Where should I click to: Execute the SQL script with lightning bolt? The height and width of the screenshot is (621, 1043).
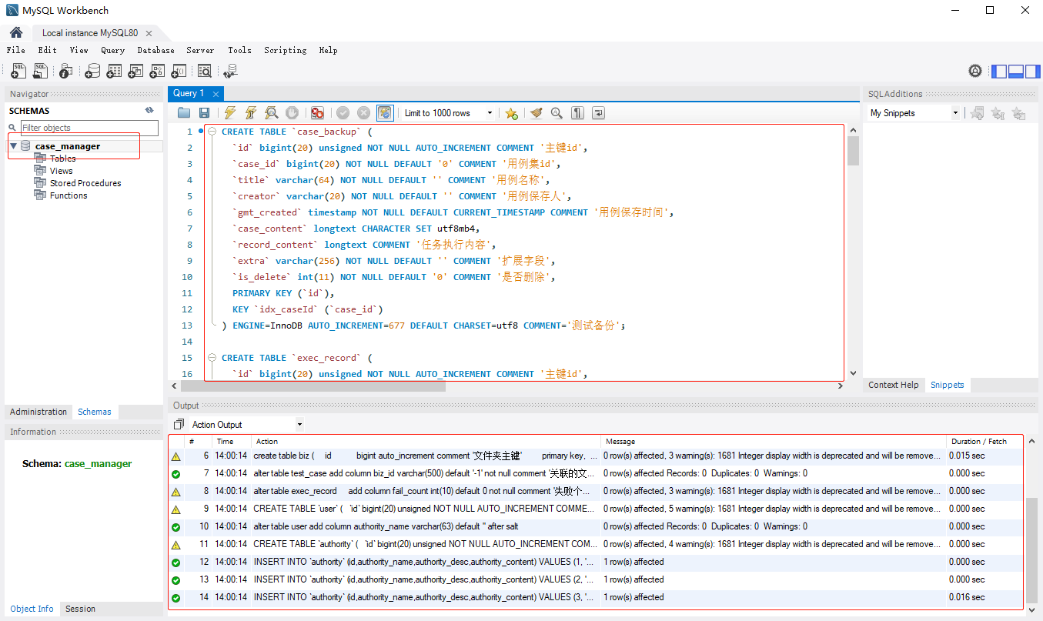(229, 113)
